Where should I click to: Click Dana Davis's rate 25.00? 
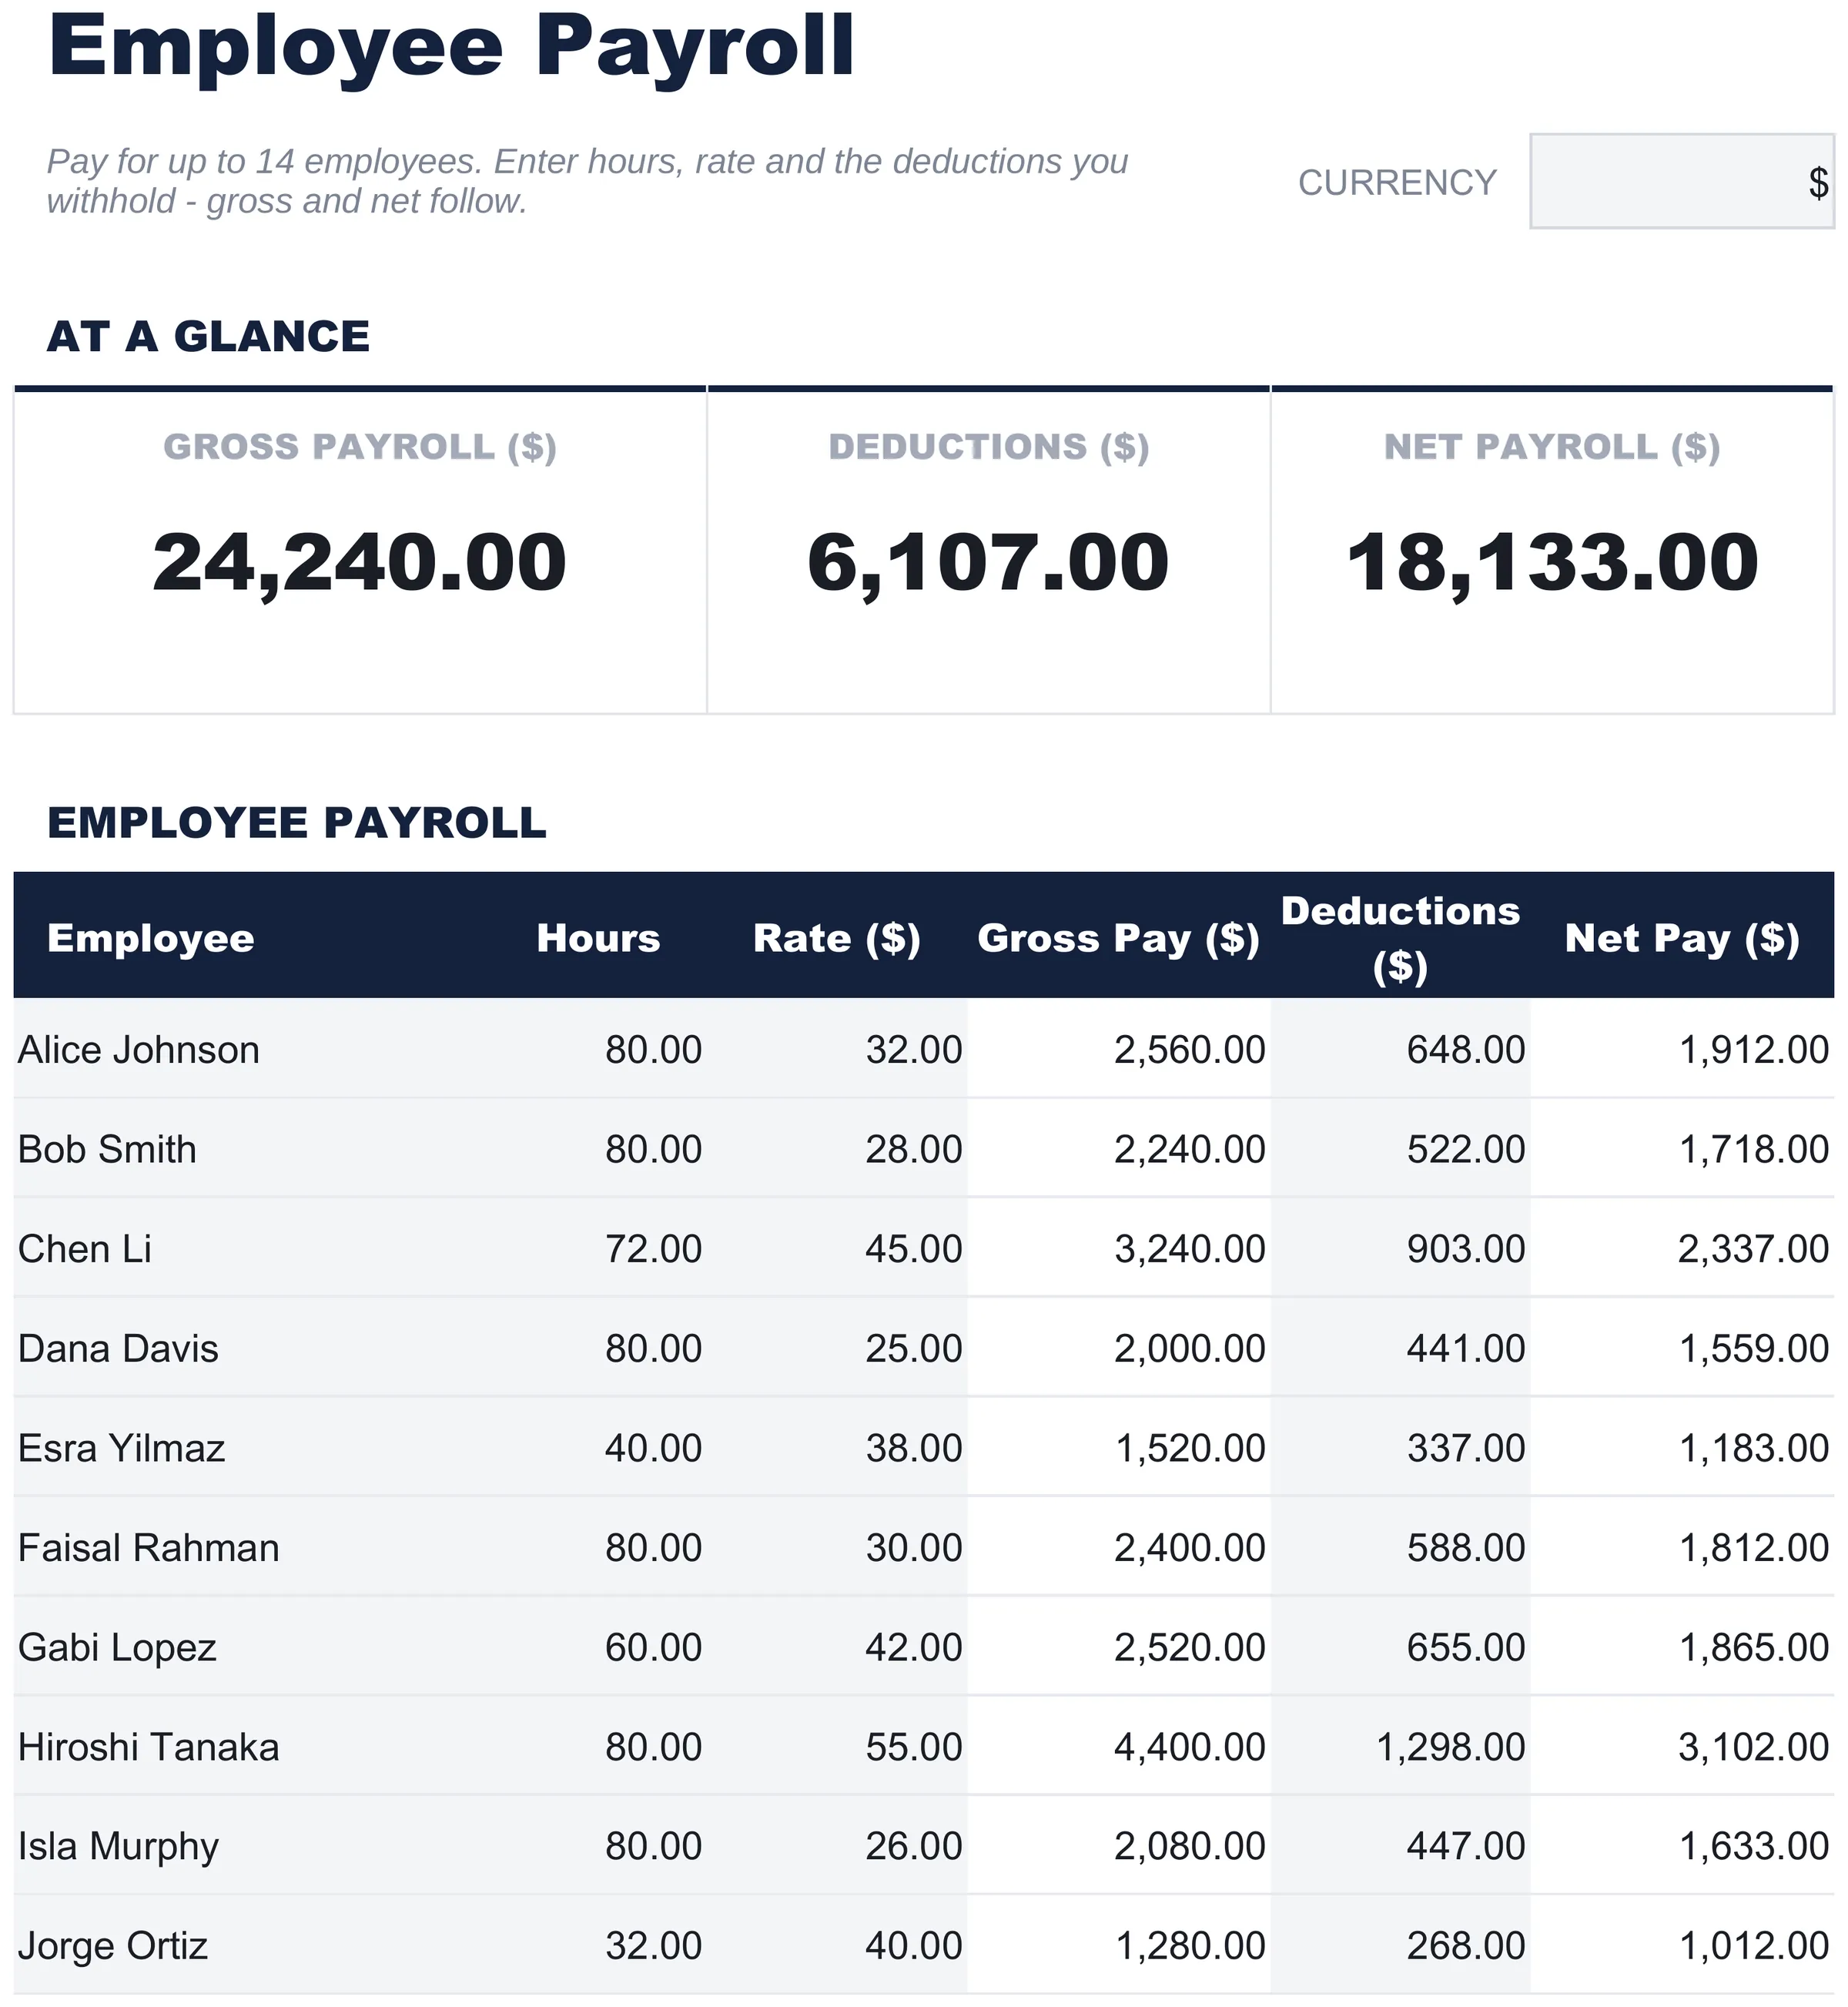[914, 1348]
